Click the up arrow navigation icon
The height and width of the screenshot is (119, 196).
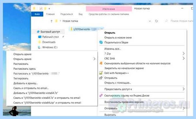coord(51,21)
